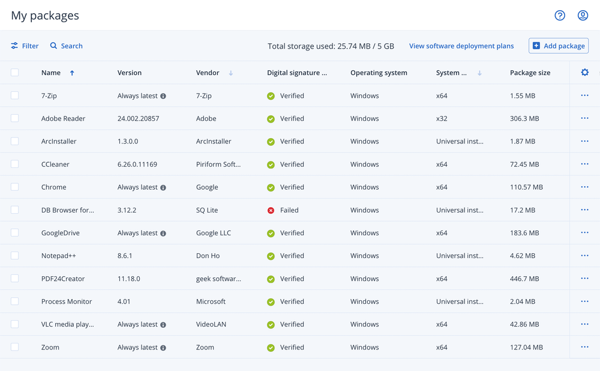Open more actions menu for Notepad++
Screen dimensions: 600x371
[584, 255]
